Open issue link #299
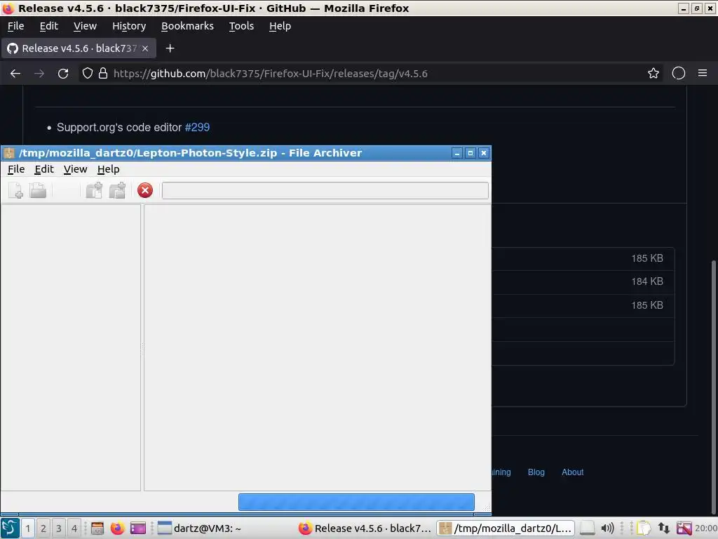718x539 pixels. pyautogui.click(x=197, y=128)
